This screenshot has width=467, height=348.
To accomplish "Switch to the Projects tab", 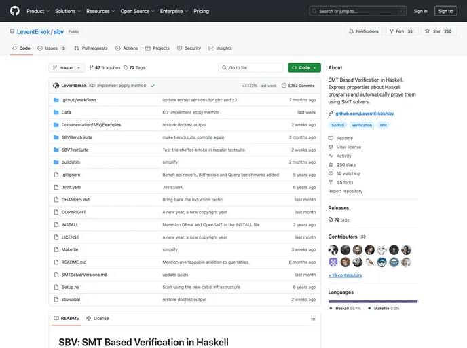I will pyautogui.click(x=157, y=48).
